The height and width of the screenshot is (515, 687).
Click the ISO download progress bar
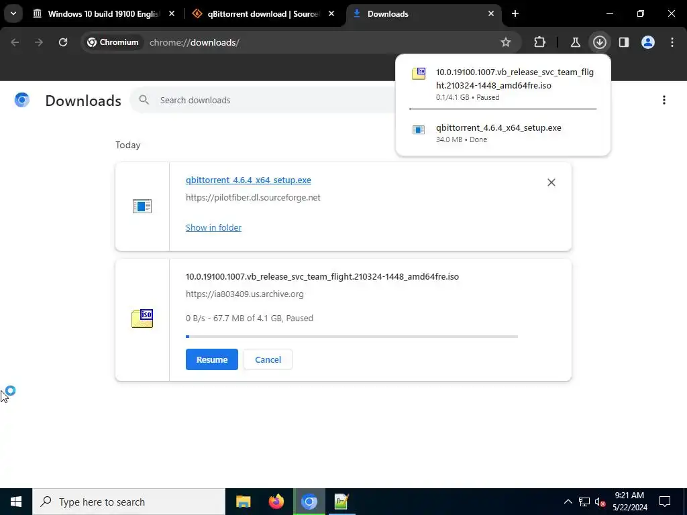[352, 337]
